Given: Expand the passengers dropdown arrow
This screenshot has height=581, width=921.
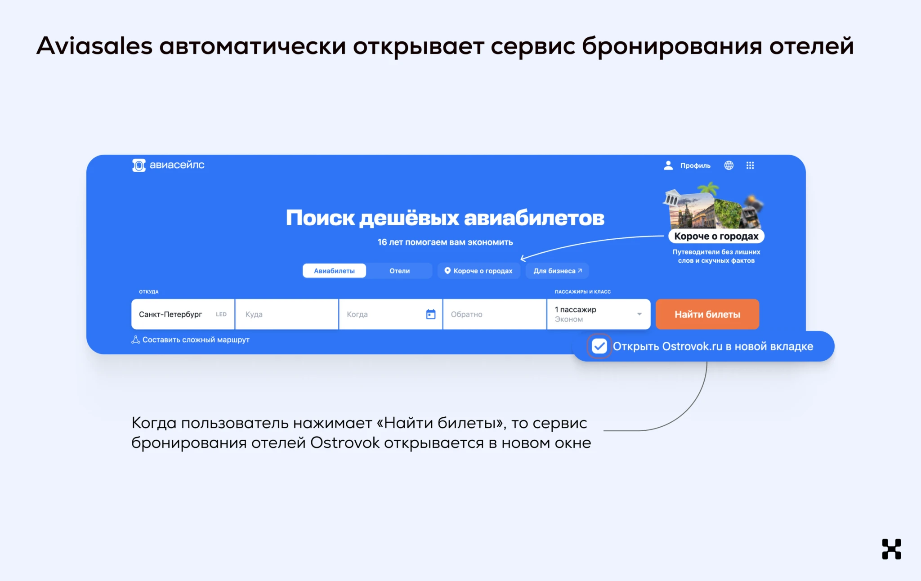Looking at the screenshot, I should click(x=639, y=314).
